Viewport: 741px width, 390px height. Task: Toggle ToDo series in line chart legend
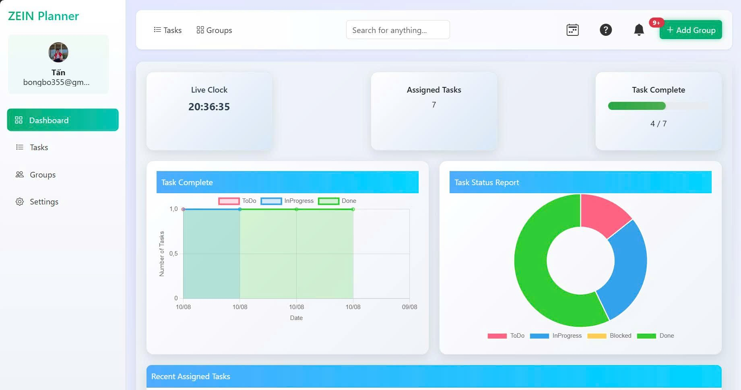click(237, 201)
